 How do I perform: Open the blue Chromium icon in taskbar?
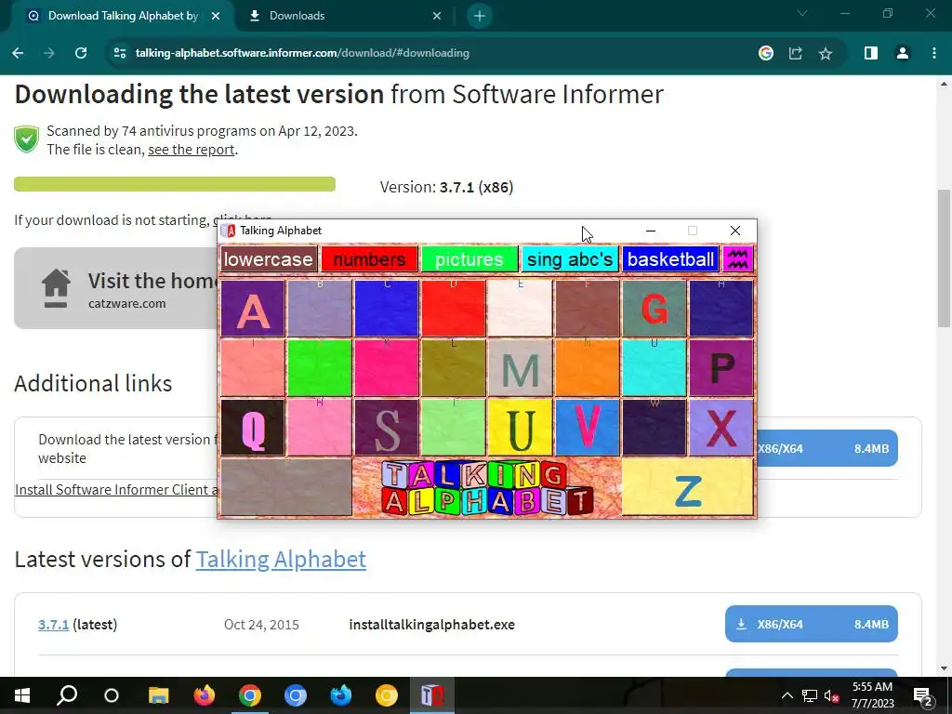pyautogui.click(x=295, y=695)
